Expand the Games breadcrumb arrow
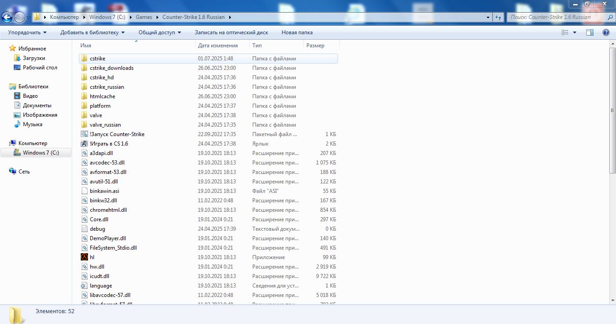The width and height of the screenshot is (616, 324). [157, 17]
